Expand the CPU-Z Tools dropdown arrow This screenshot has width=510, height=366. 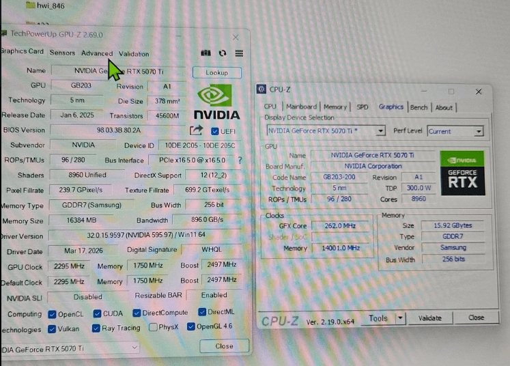click(x=400, y=318)
